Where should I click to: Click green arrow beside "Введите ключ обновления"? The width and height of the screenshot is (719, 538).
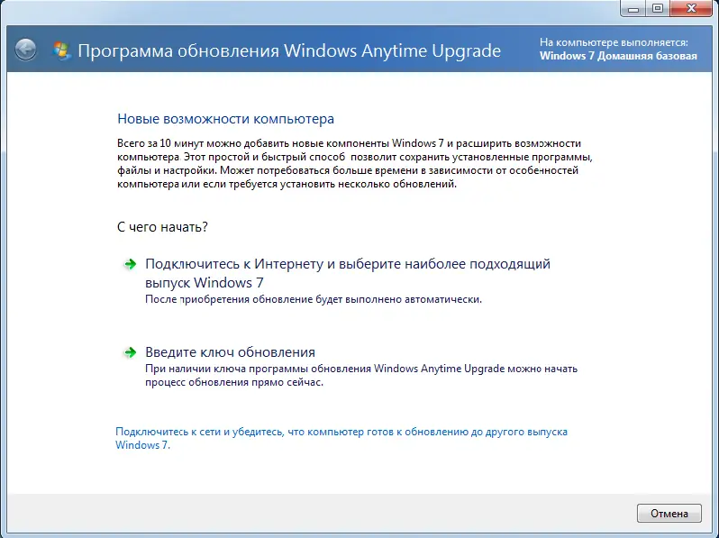[x=131, y=351]
